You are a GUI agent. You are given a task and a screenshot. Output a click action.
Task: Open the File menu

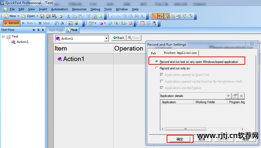pyautogui.click(x=12, y=9)
